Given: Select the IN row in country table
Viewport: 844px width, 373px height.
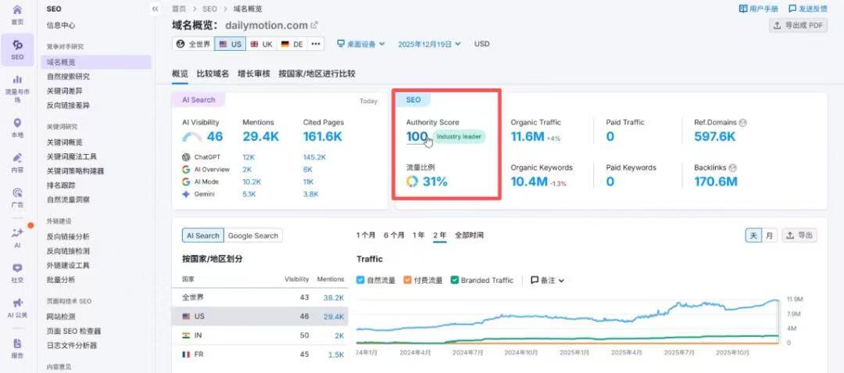Looking at the screenshot, I should [x=259, y=335].
